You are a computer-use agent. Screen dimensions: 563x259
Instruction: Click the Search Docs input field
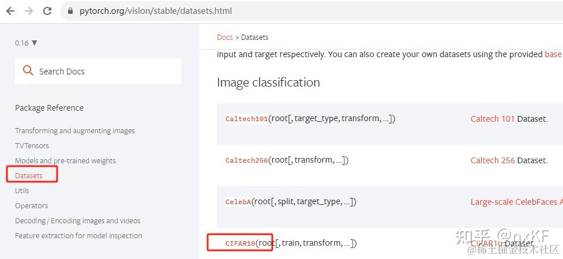(98, 71)
